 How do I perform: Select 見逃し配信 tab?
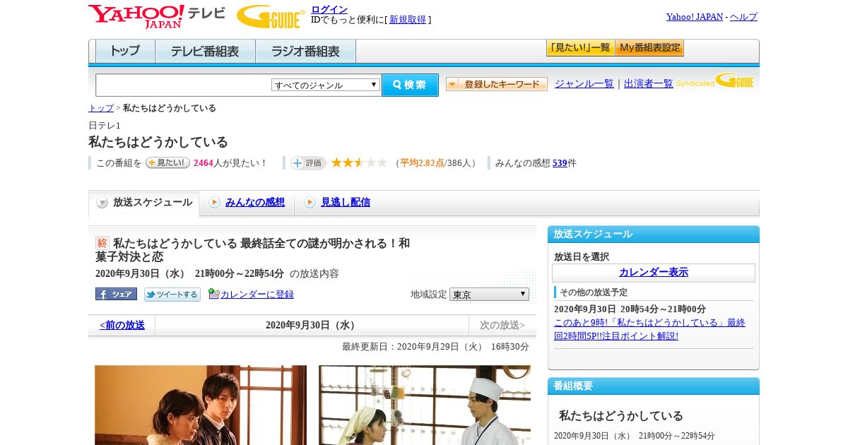tap(346, 202)
